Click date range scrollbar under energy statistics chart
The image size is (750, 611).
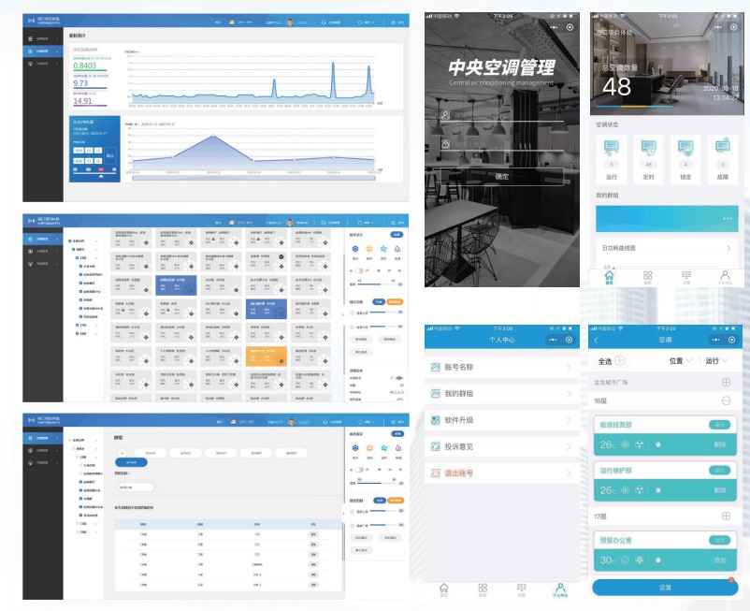pyautogui.click(x=253, y=178)
